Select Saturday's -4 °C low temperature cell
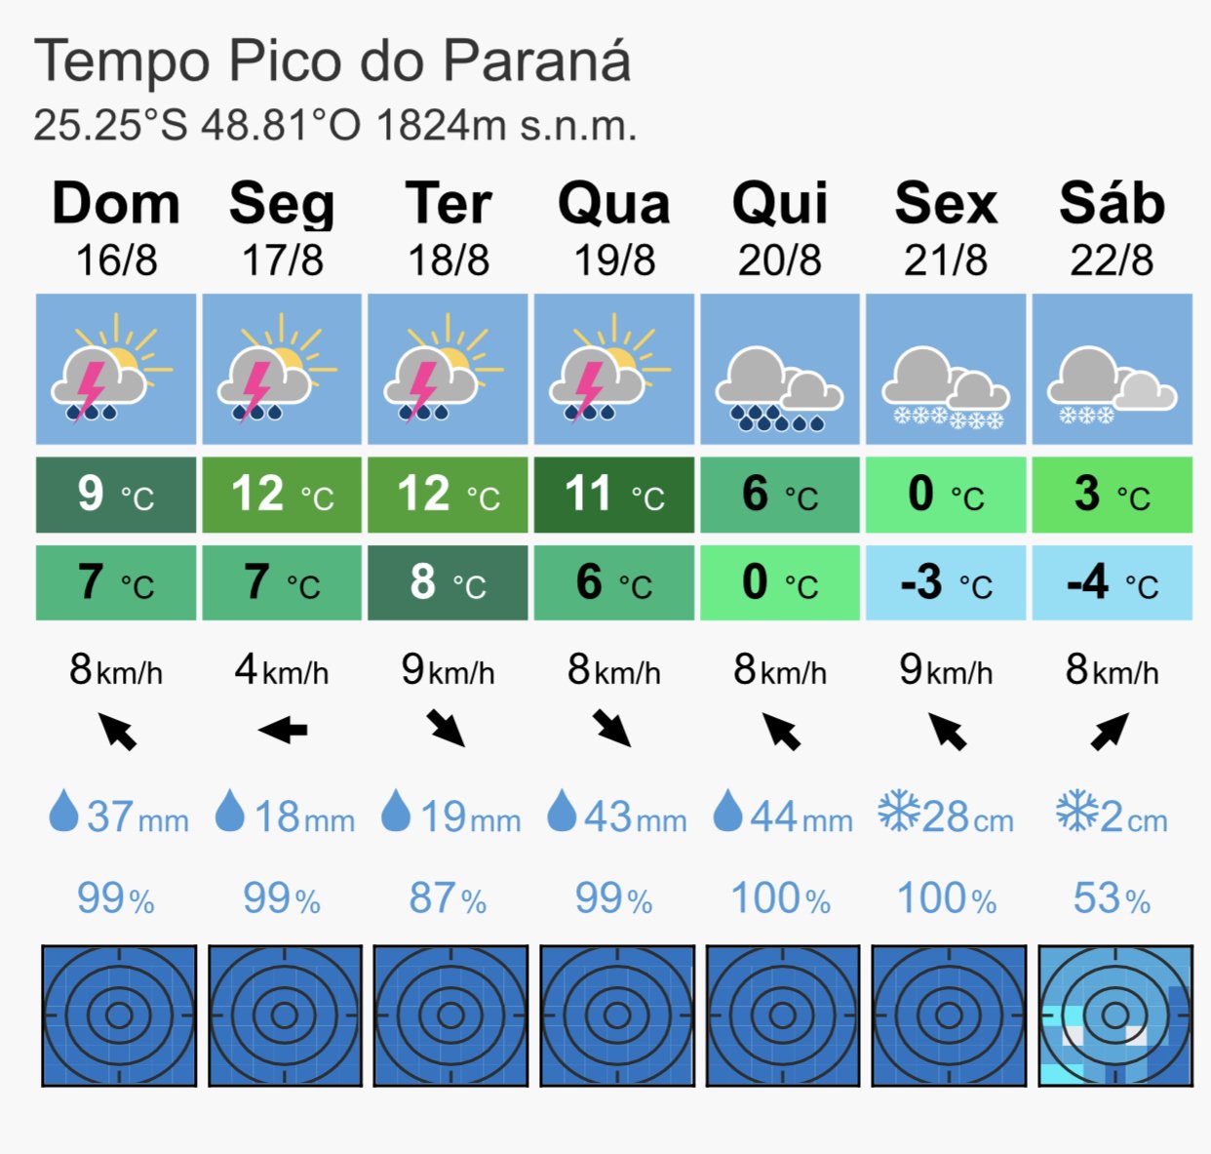 click(x=1112, y=582)
